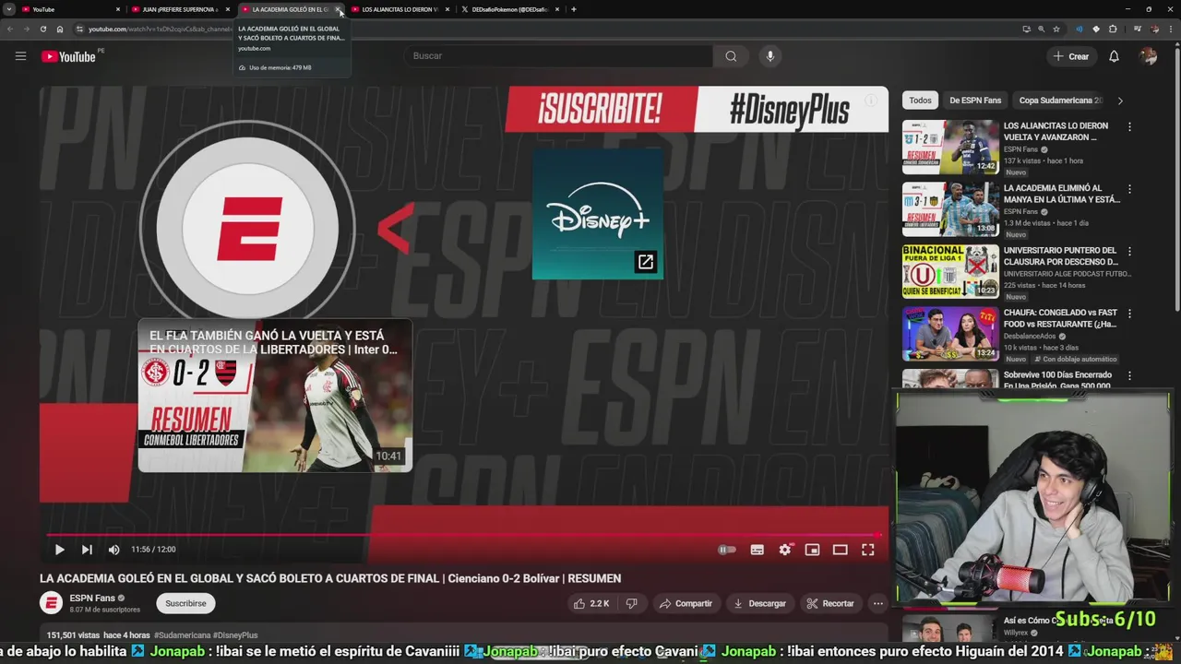Click into the Buscar search field

pyautogui.click(x=557, y=56)
